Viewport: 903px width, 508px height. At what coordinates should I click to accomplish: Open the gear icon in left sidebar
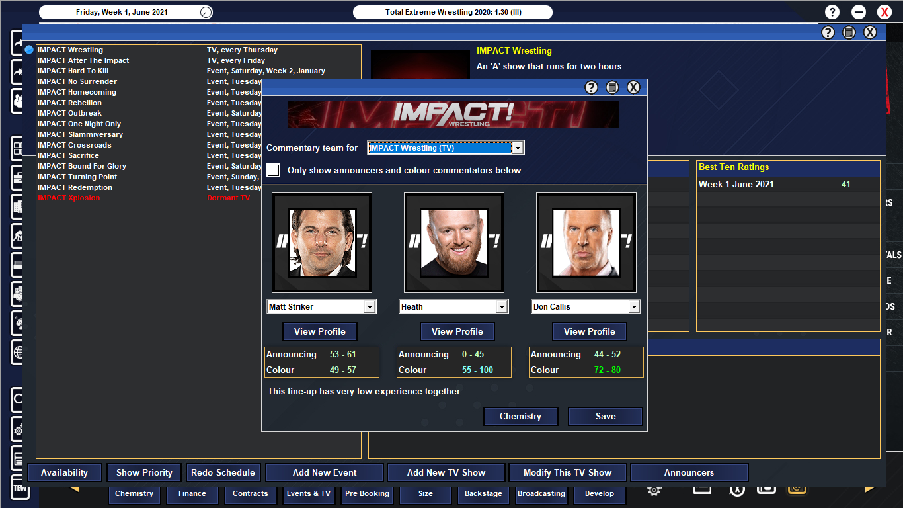17,430
